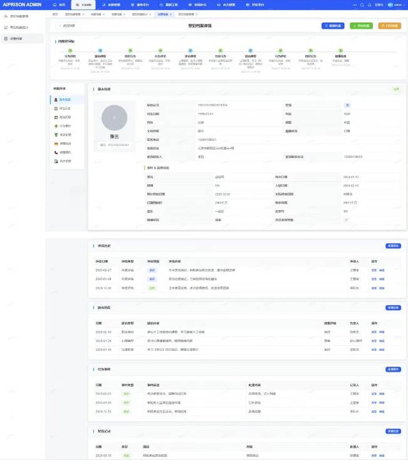The height and width of the screenshot is (460, 408).
Task: Click the date 2025-02-27 in evaluation table
Action: click(103, 270)
